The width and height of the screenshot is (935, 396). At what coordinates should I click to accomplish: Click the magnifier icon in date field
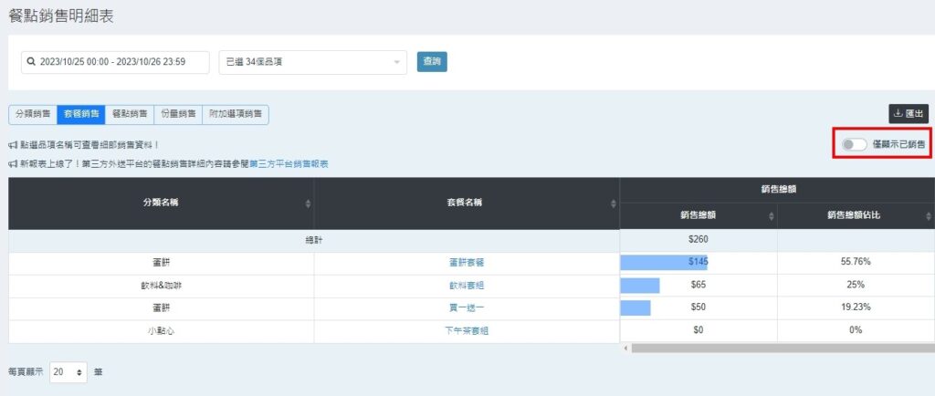(31, 62)
